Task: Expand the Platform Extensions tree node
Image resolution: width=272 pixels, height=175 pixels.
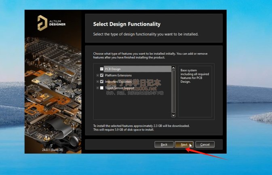Action: click(x=98, y=75)
